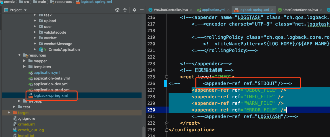Click the collapse all icon in Project panel
330x137 pixels.
click(x=125, y=10)
